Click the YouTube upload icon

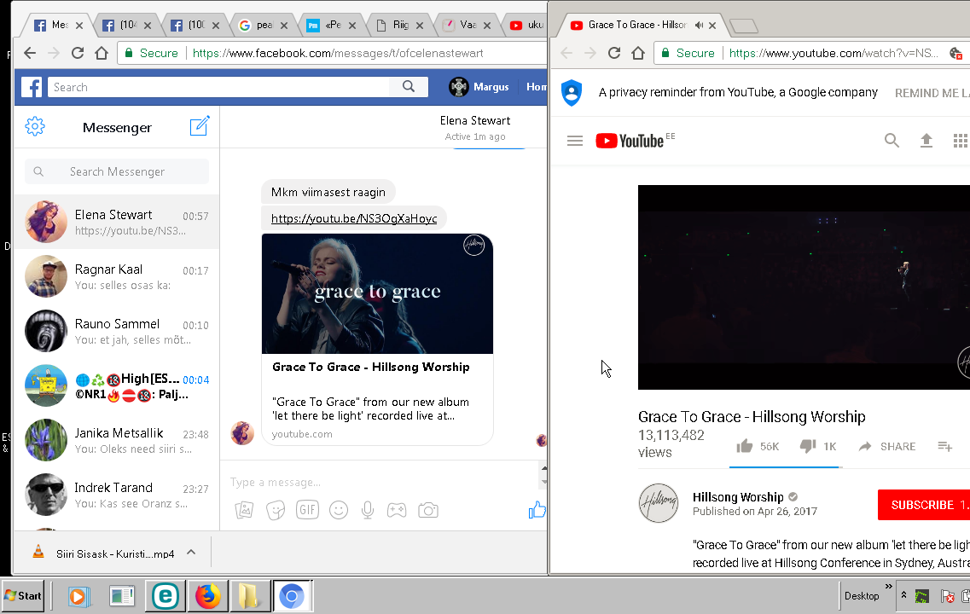pos(926,141)
